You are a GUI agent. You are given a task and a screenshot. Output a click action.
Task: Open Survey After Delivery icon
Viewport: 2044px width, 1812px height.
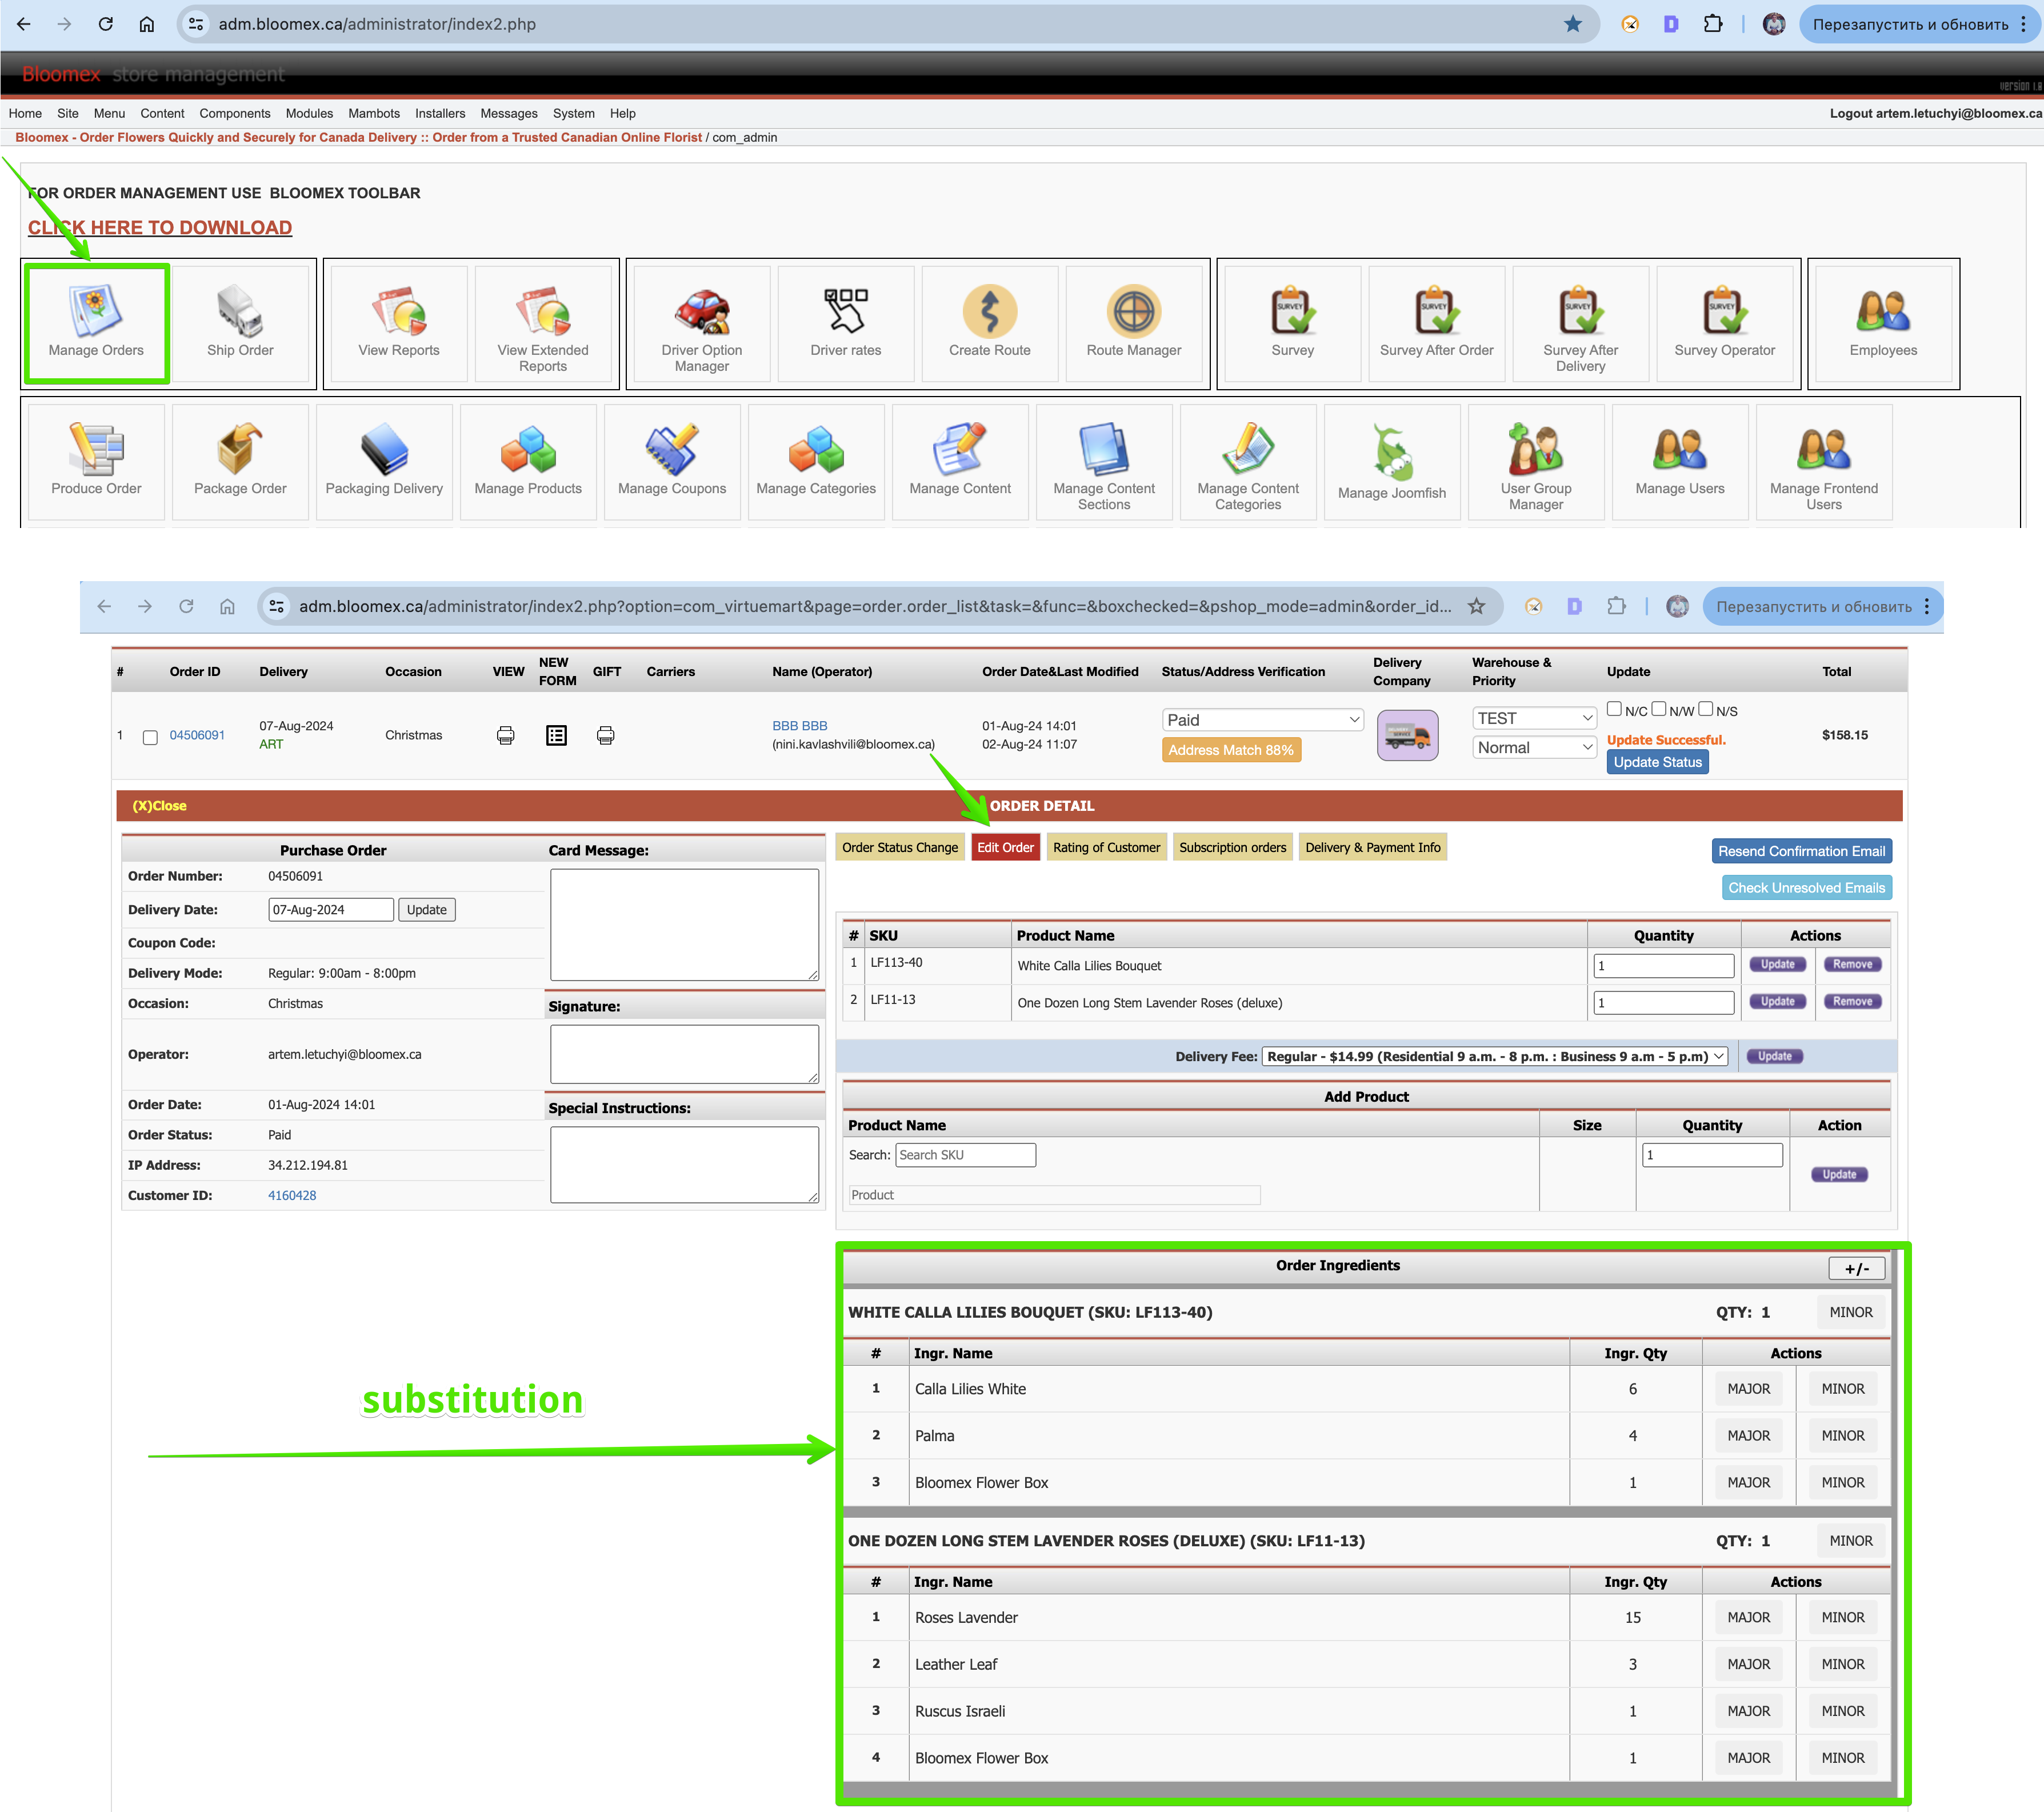[1581, 323]
